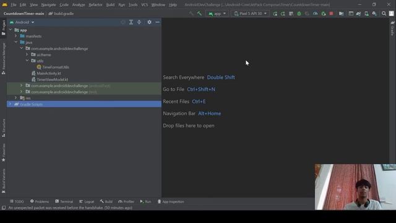Open the Favorites side tab
The width and height of the screenshot is (396, 223).
(4, 152)
